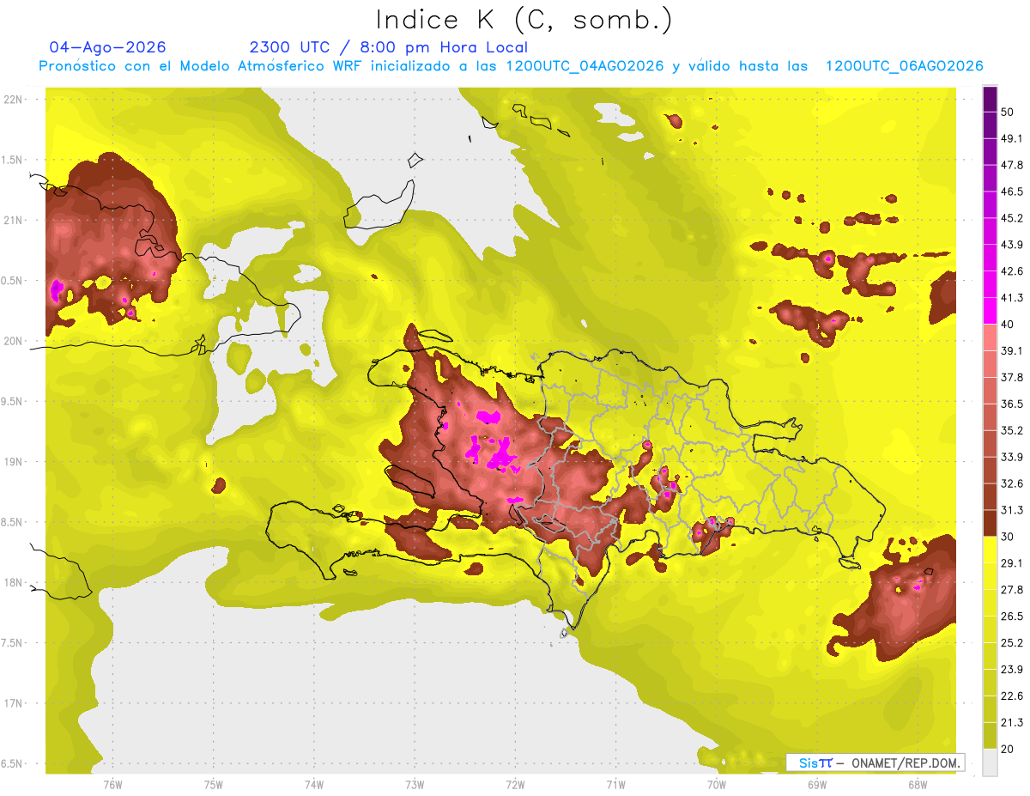Click the '47.8' value on the color scale

[1012, 165]
